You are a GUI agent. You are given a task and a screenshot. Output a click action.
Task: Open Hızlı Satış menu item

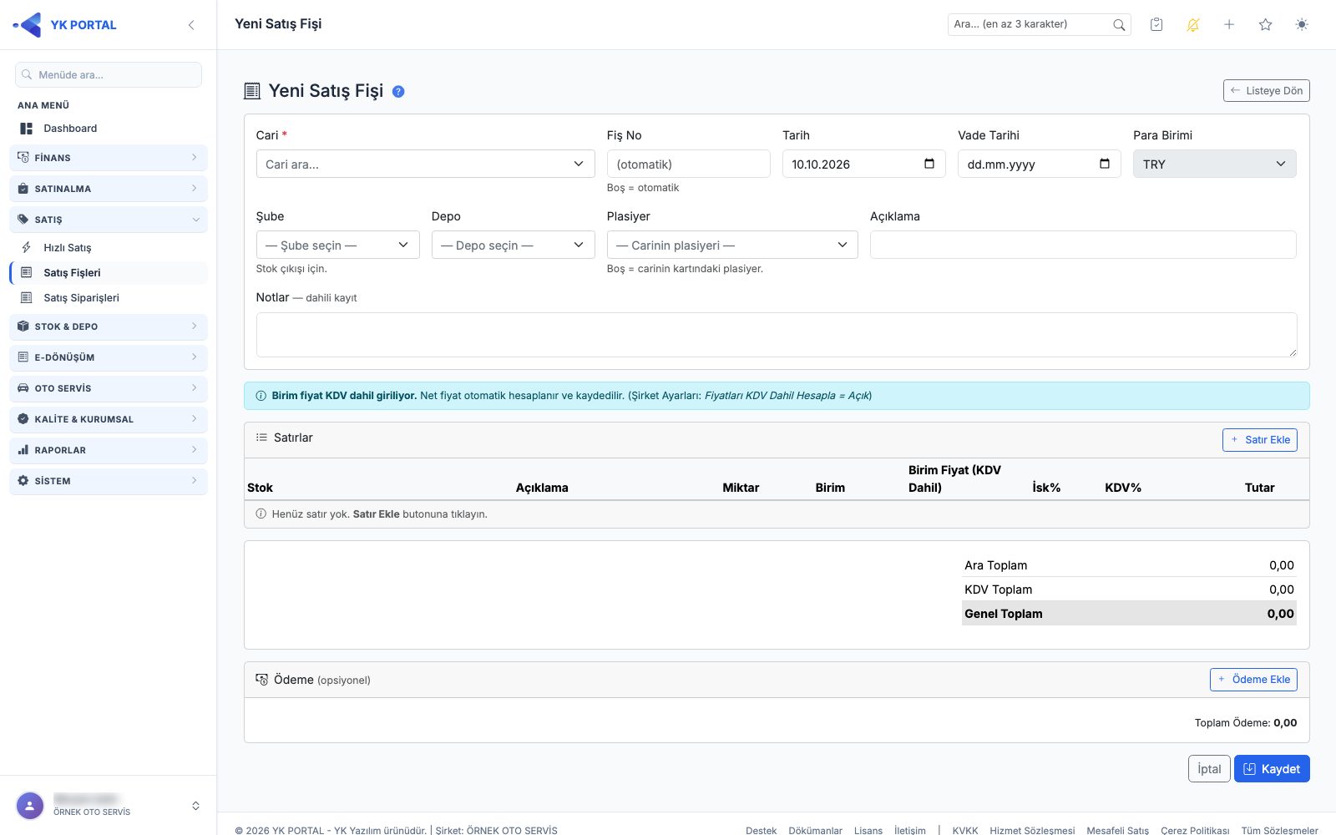pos(109,248)
